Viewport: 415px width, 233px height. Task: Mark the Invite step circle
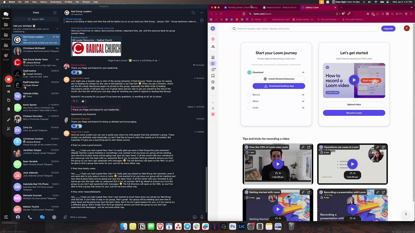click(x=249, y=108)
